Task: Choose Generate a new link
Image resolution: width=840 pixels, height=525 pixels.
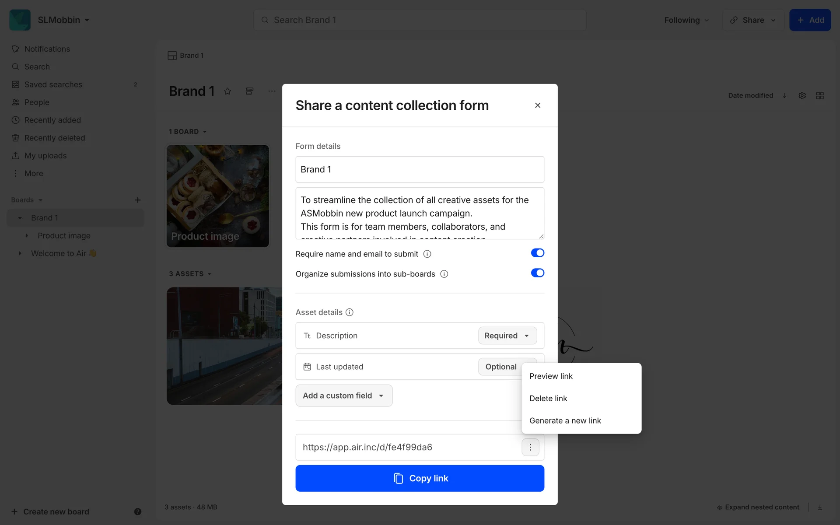Action: point(565,420)
